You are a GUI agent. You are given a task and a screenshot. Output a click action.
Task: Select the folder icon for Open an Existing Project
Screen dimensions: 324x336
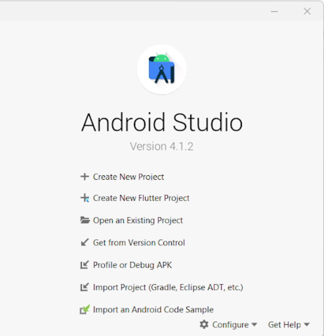coord(84,220)
